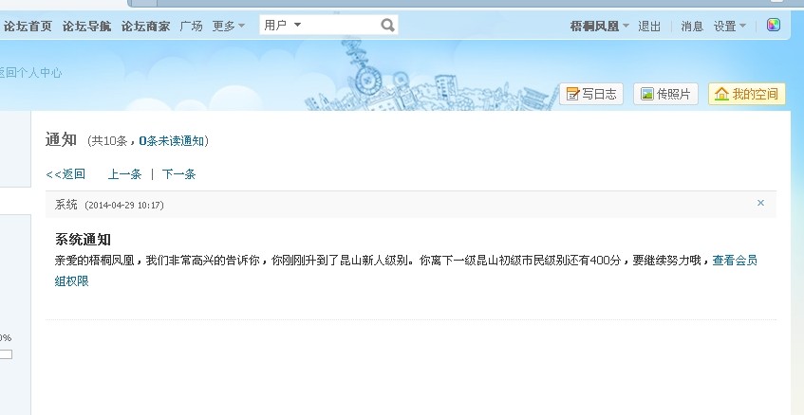Click the <<返回 link
The width and height of the screenshot is (804, 415).
click(65, 174)
